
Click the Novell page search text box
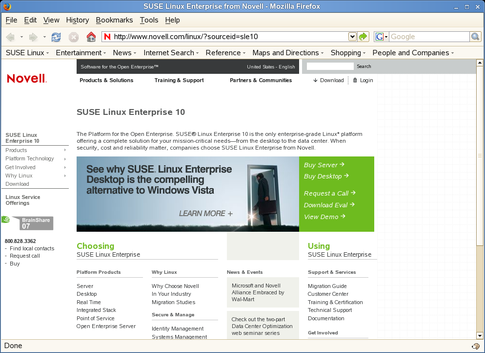pos(330,66)
